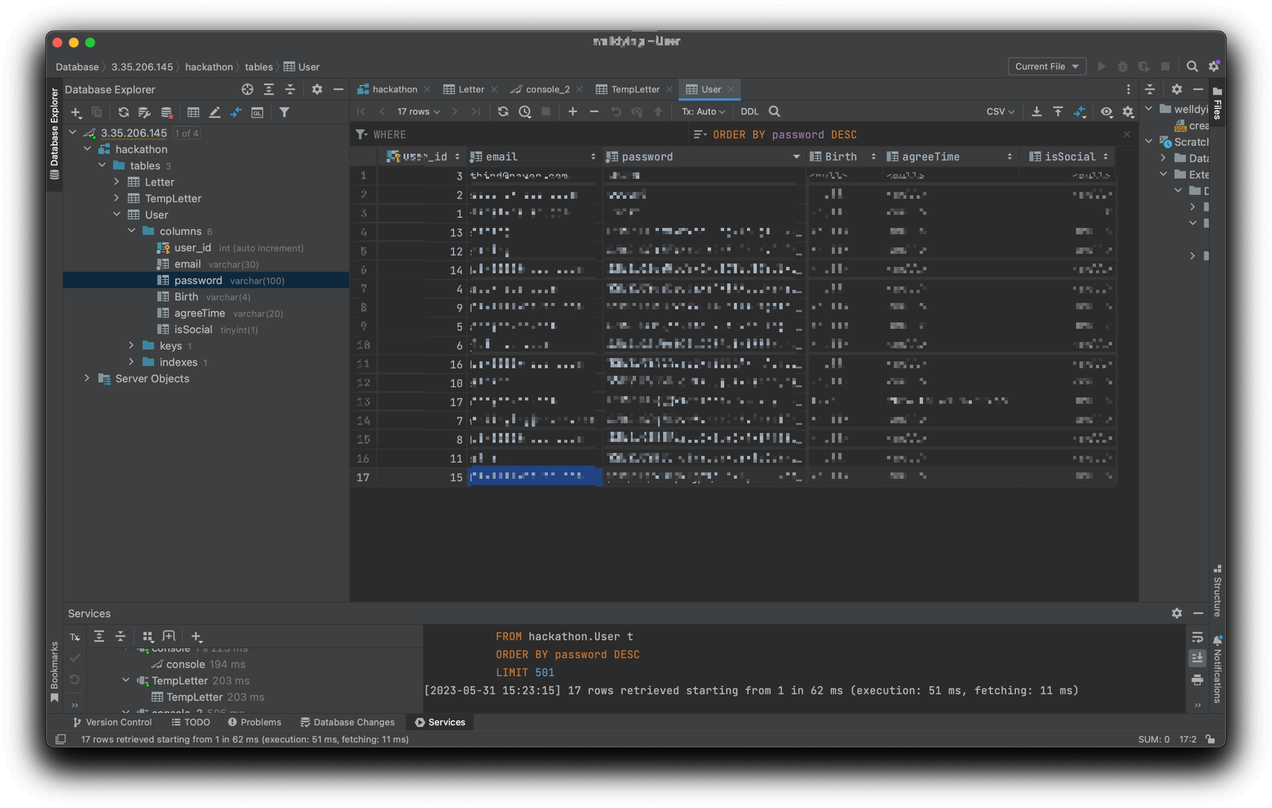Open the Jump to Query Console icon
The image size is (1272, 808).
(257, 112)
